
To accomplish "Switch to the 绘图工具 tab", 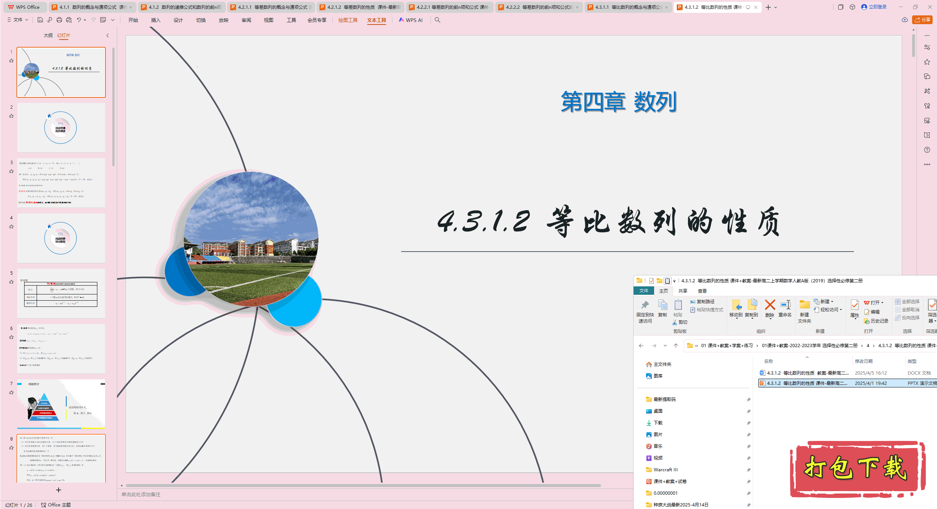I will pos(348,20).
